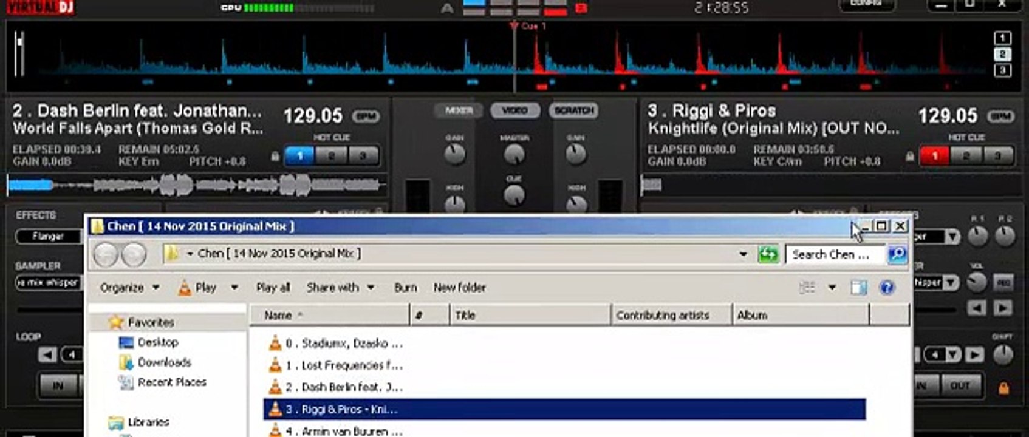Screen dimensions: 1029x437
Task: Trigger hot cue 2 on the right deck
Action: point(966,156)
